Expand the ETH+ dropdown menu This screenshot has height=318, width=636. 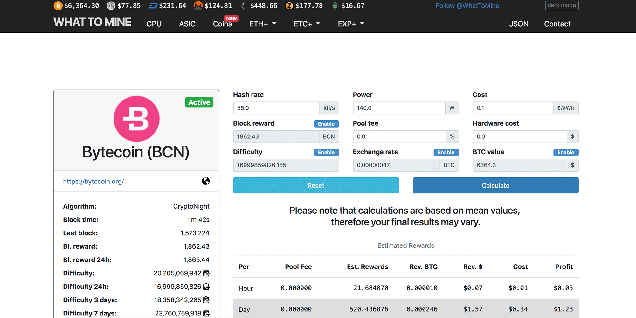[263, 24]
